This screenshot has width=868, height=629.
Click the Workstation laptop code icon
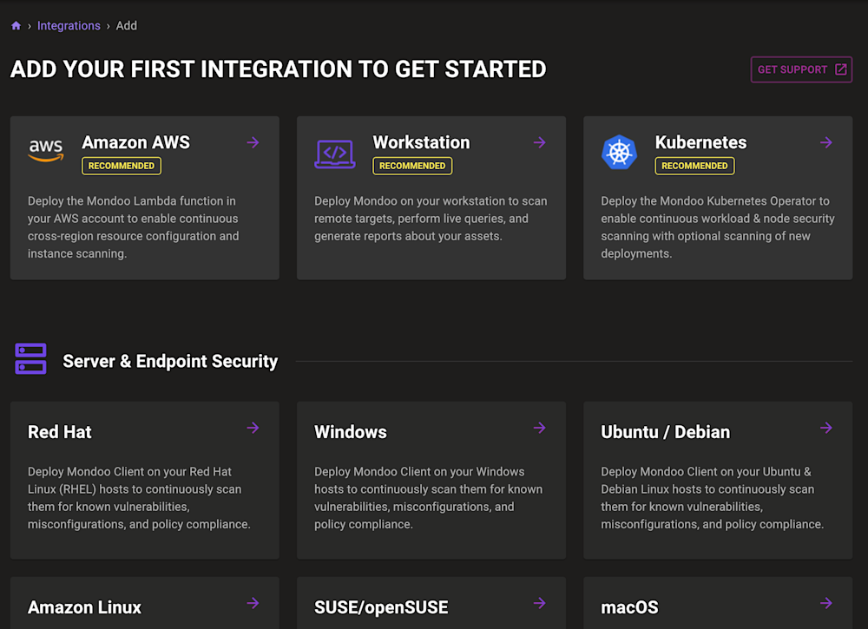tap(335, 154)
